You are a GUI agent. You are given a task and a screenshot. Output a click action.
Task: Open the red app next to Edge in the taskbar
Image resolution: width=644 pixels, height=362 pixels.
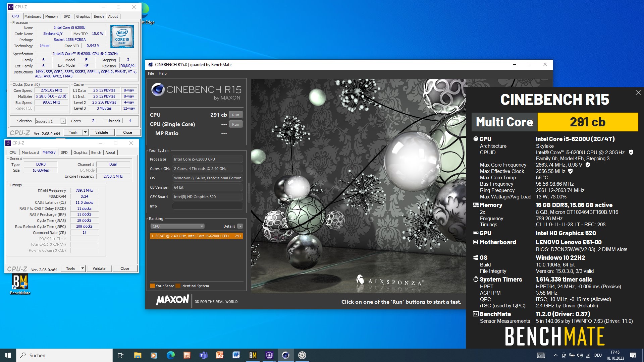click(x=187, y=355)
